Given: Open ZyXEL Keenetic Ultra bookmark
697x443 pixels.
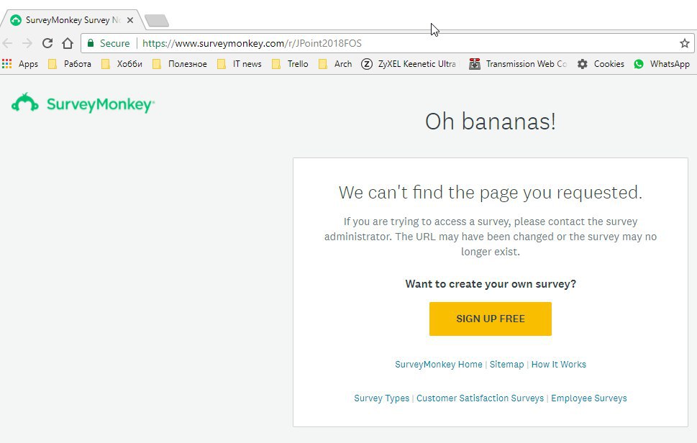Looking at the screenshot, I should tap(409, 64).
